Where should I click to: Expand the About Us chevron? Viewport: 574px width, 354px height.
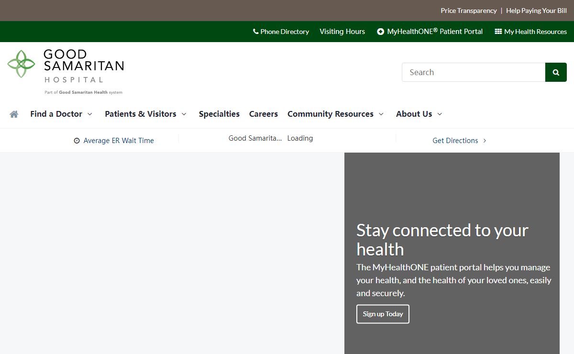pos(440,114)
